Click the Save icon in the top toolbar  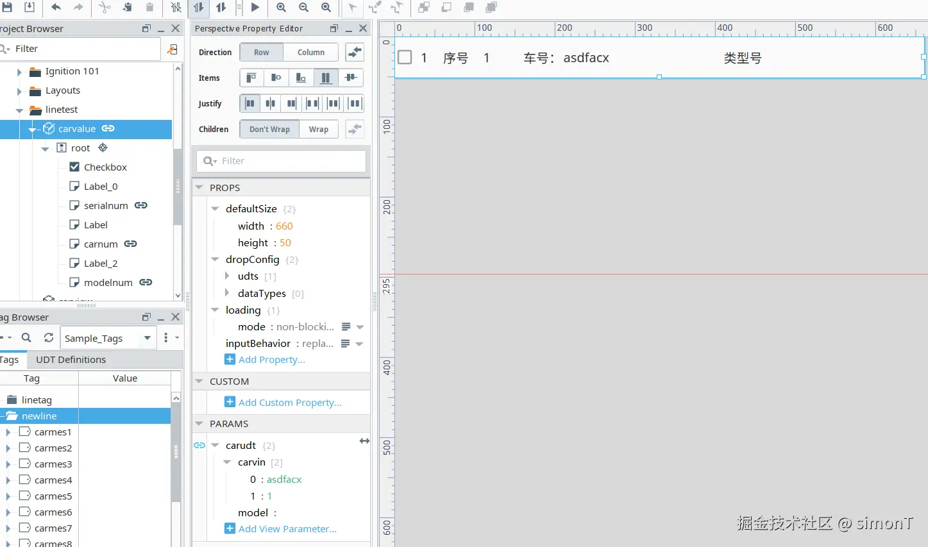click(7, 7)
